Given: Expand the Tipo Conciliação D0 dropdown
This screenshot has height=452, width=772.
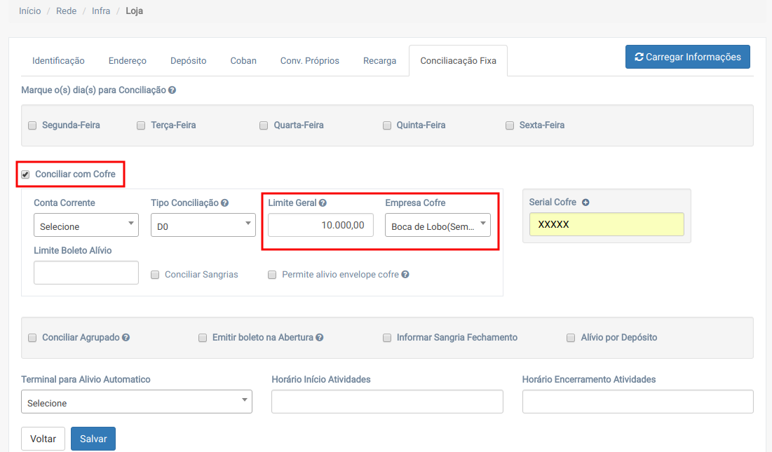Looking at the screenshot, I should [203, 226].
